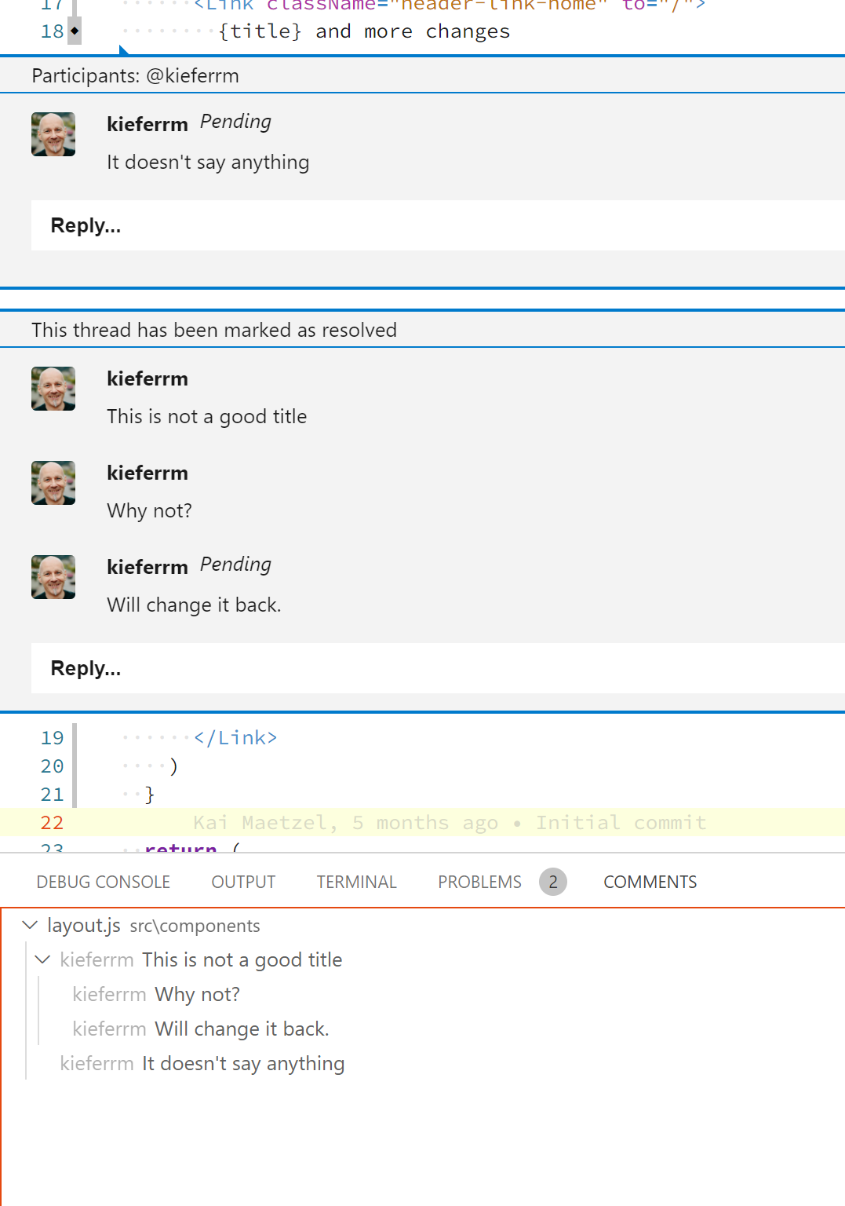This screenshot has width=845, height=1206.
Task: Collapse the 'This is not a good title' thread
Action: tap(43, 959)
